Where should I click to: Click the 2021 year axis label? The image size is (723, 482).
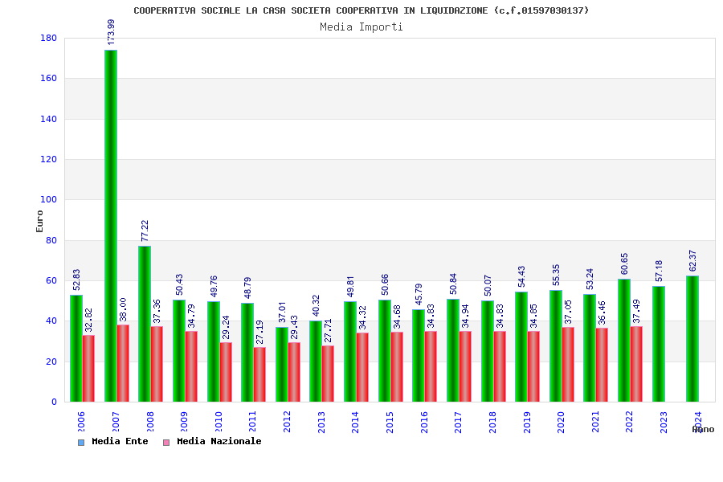(x=595, y=422)
